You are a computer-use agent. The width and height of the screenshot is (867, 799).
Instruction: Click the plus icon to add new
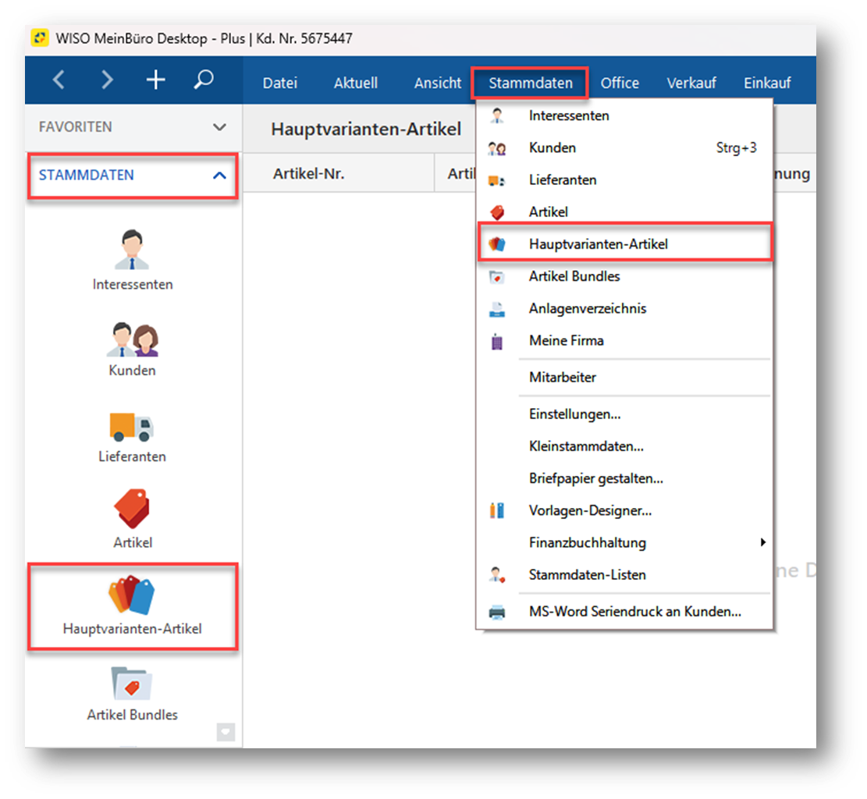pyautogui.click(x=155, y=80)
